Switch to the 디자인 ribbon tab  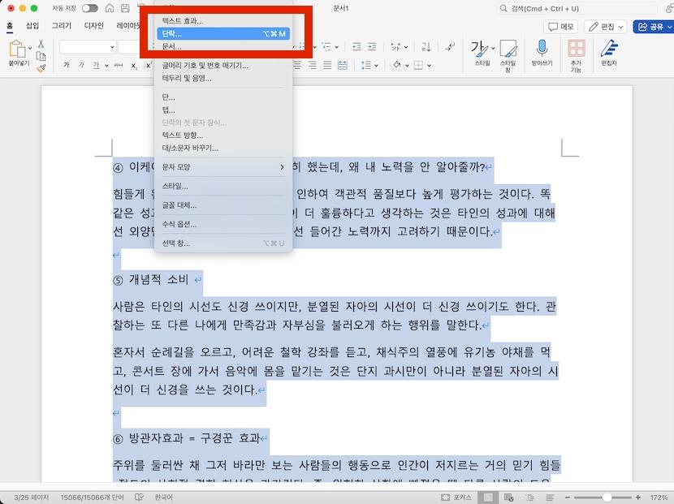[x=93, y=26]
